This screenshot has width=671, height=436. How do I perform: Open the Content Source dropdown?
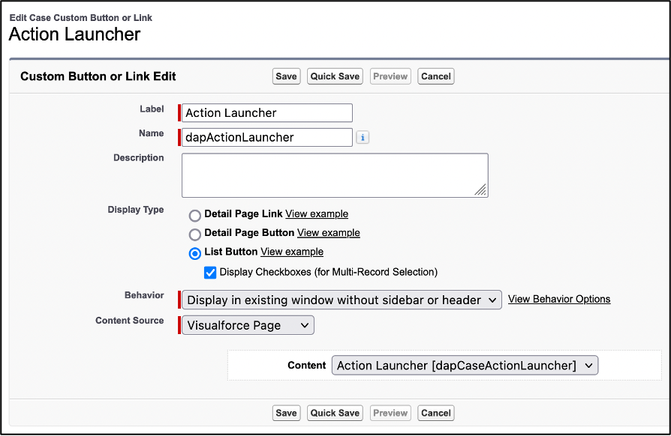pos(248,325)
